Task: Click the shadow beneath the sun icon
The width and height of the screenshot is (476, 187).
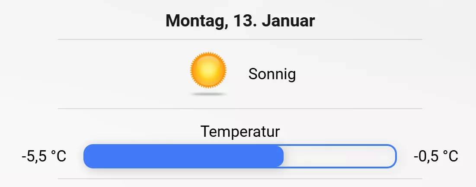Action: coord(208,93)
